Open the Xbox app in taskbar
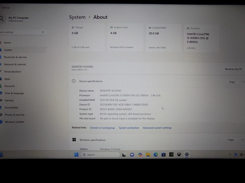 pos(179,155)
